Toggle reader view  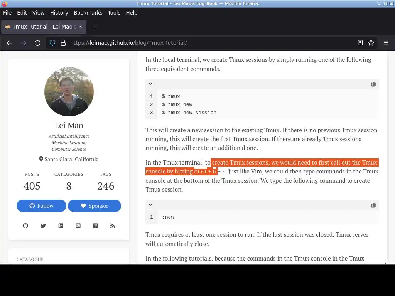pos(360,43)
